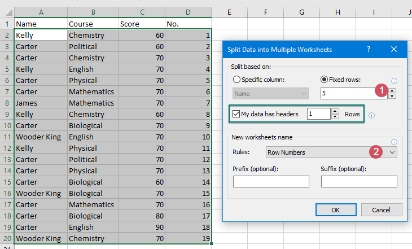Close the Split Data dialog

click(x=394, y=50)
